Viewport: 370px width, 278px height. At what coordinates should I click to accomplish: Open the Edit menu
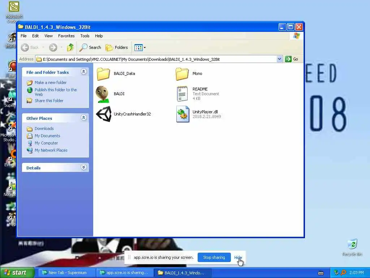pos(35,36)
